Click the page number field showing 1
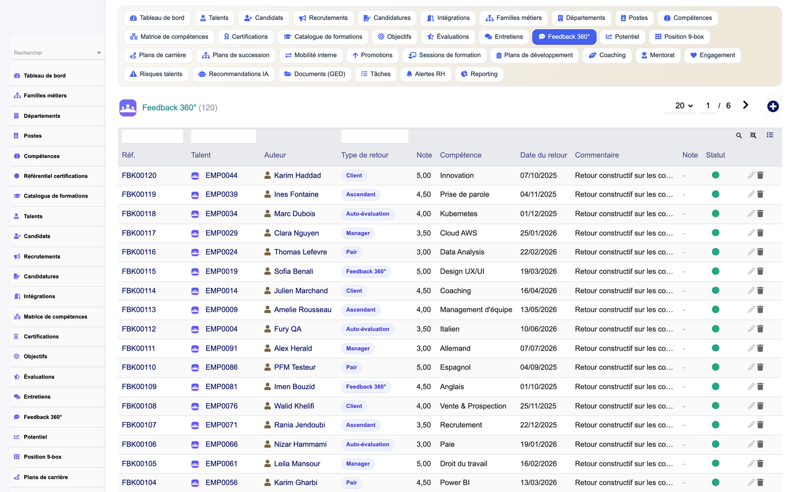 click(708, 106)
